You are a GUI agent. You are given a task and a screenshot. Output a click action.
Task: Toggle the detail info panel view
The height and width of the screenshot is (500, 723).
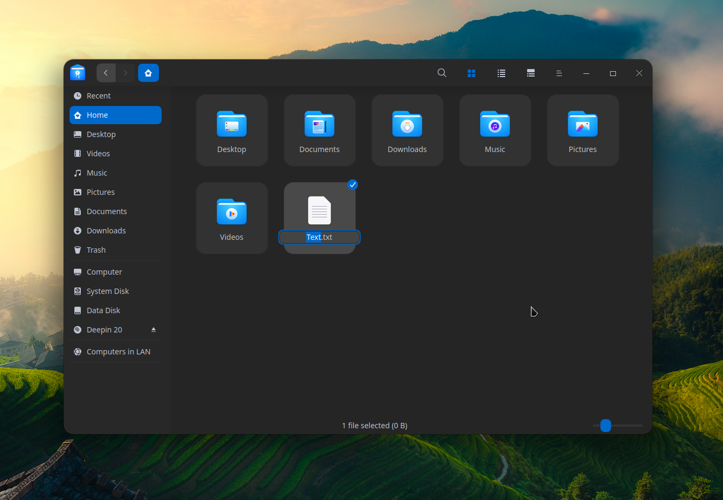pos(531,73)
